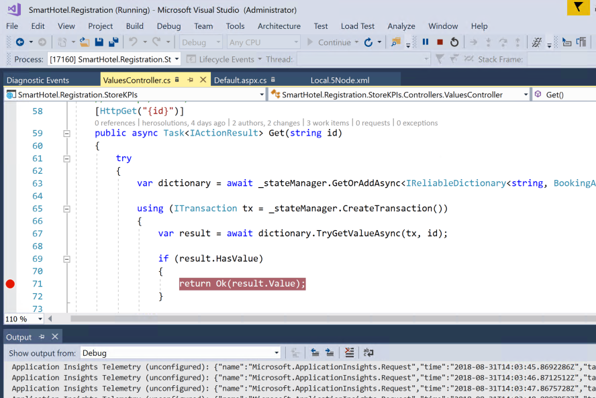
Task: Pause debugging with Break All icon
Action: coord(426,42)
